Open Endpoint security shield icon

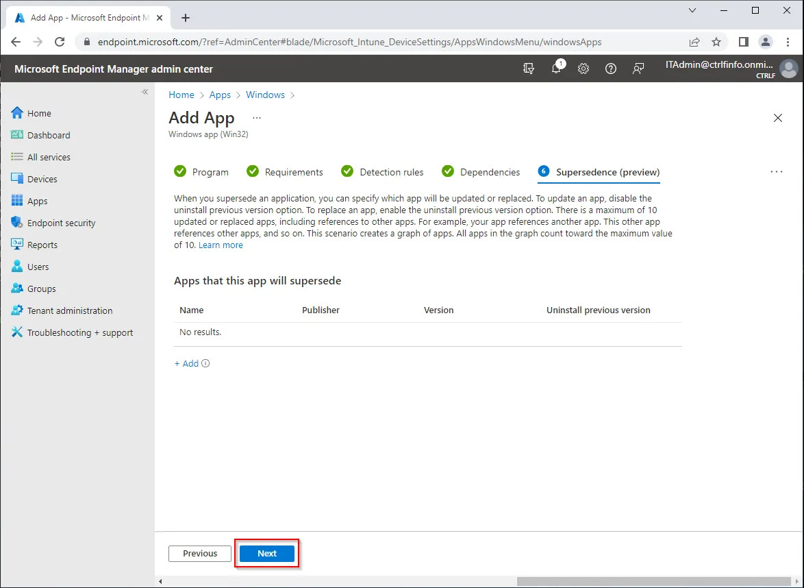(x=17, y=223)
